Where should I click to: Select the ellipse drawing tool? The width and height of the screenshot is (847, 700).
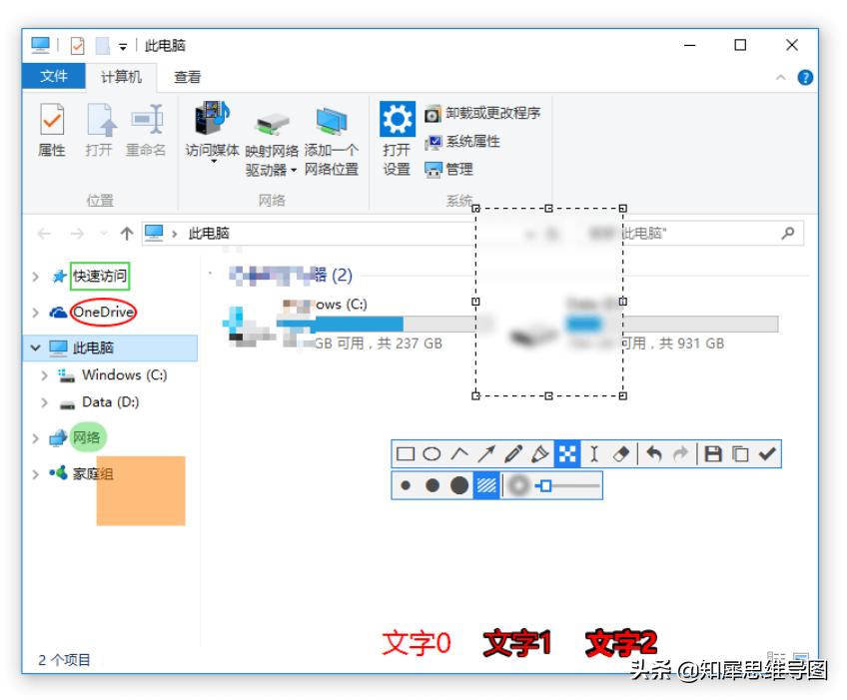[429, 453]
